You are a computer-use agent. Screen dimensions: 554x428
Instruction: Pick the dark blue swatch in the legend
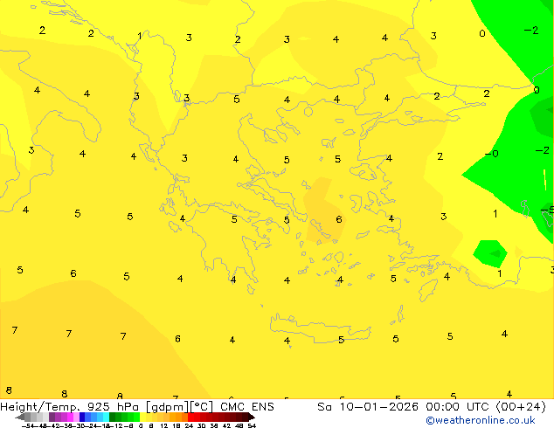click(82, 417)
